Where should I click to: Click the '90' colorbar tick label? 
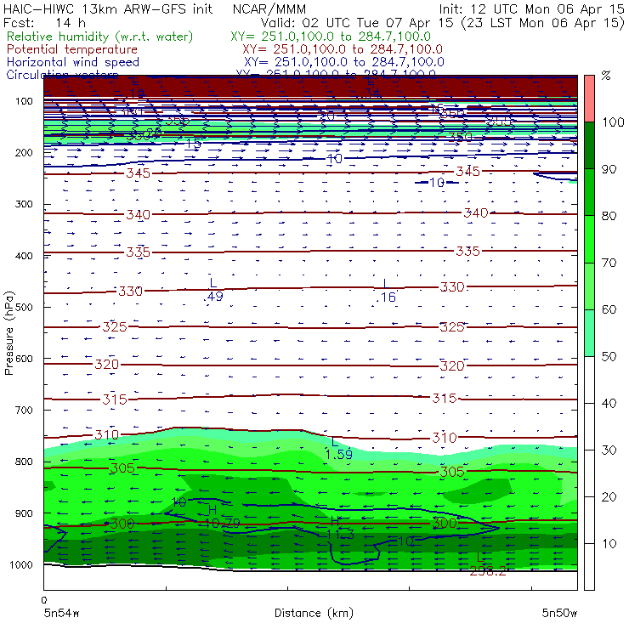coord(609,169)
